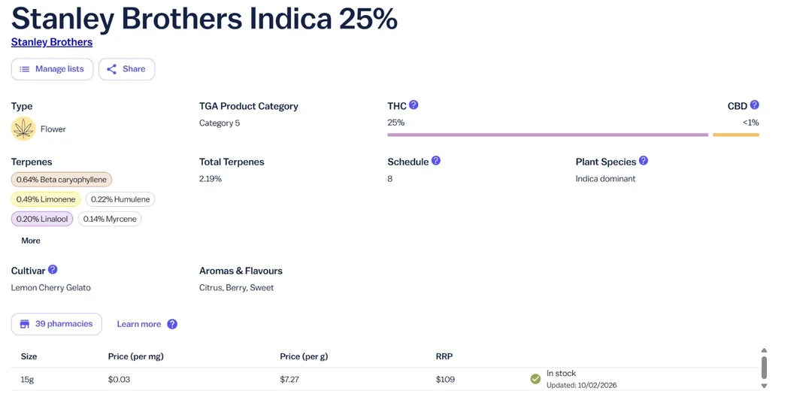Click the Plant Species help icon
Viewport: 812px width, 406px height.
[644, 161]
